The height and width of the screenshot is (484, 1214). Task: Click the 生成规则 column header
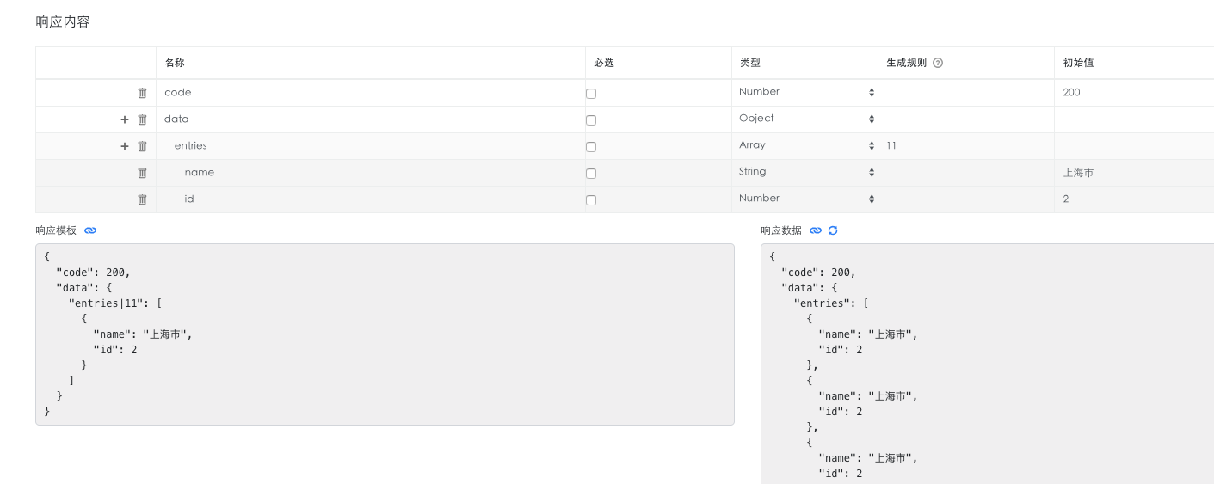907,63
